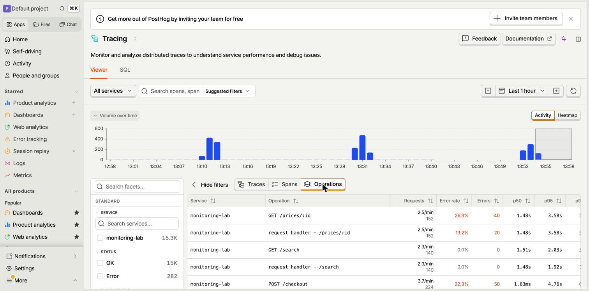Check the Error status filter
This screenshot has height=291, width=589.
[x=100, y=276]
